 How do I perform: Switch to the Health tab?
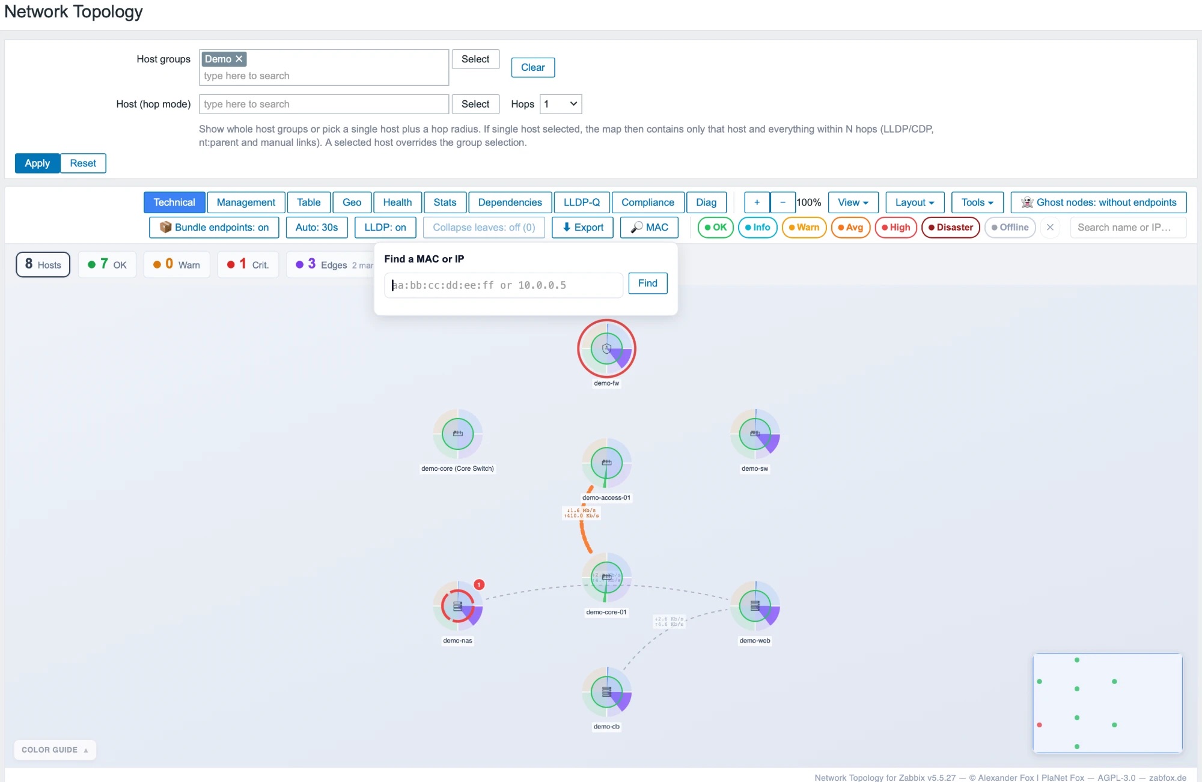click(x=397, y=202)
